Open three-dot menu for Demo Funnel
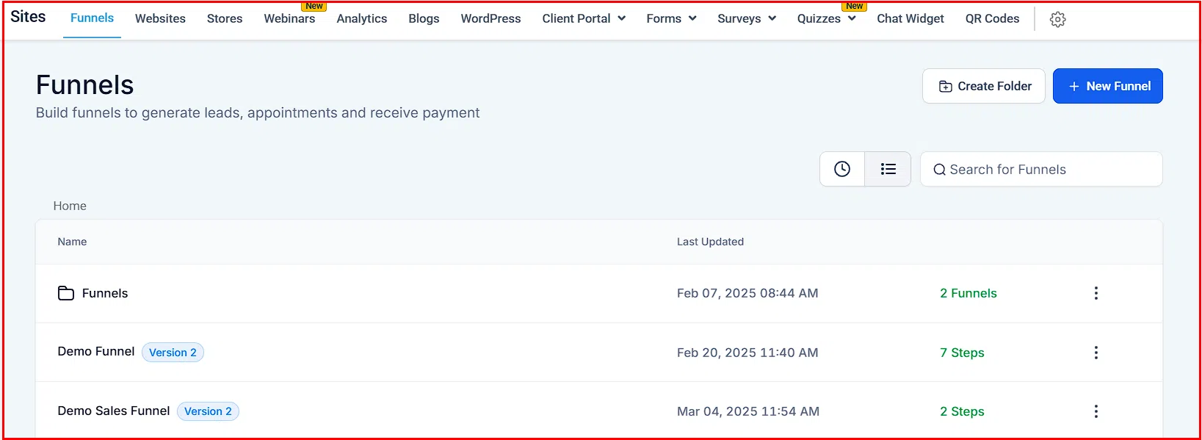The image size is (1202, 440). [x=1096, y=353]
